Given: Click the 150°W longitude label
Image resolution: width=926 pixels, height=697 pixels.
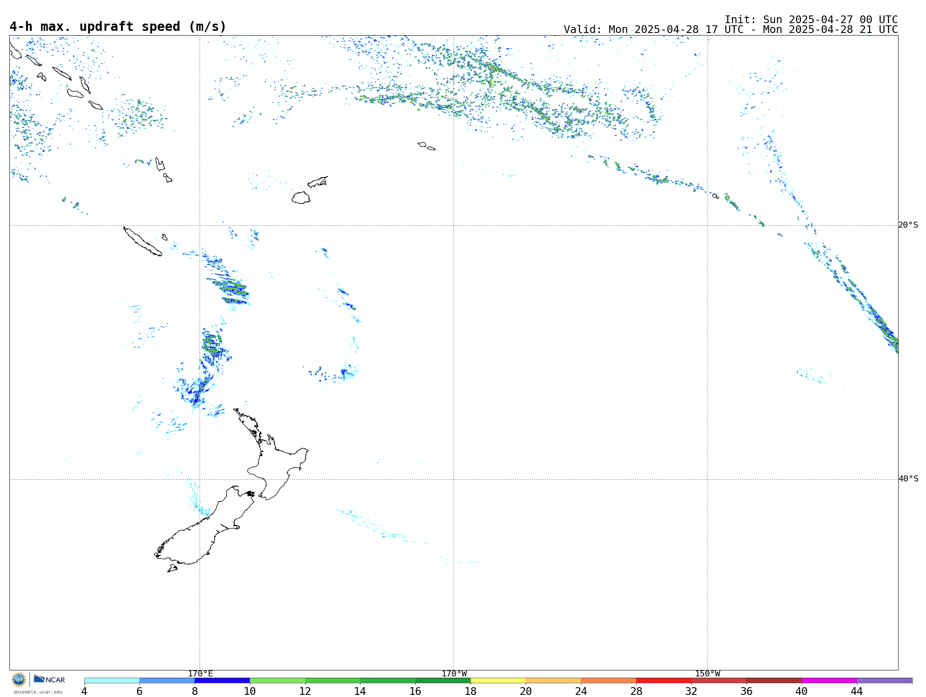Looking at the screenshot, I should [707, 674].
